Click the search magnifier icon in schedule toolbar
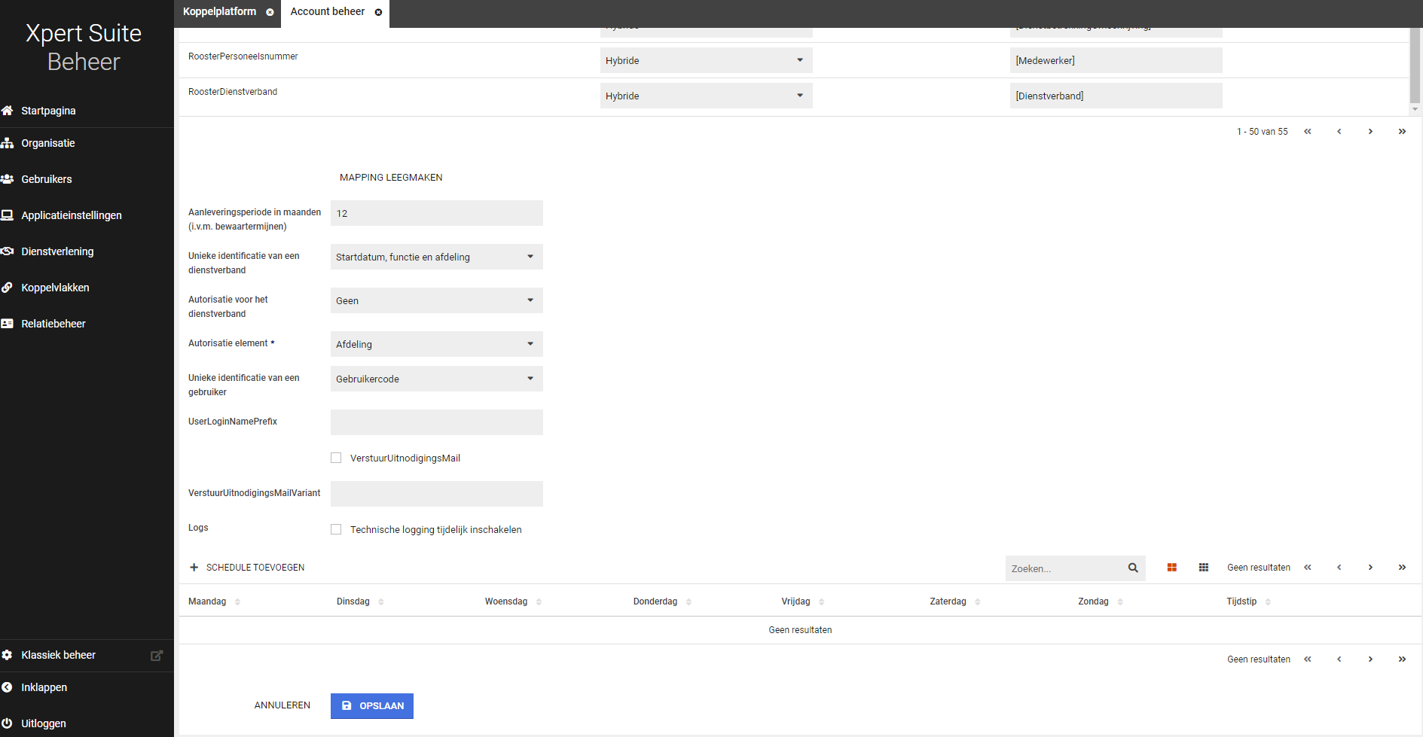Viewport: 1423px width, 737px height. pyautogui.click(x=1132, y=568)
